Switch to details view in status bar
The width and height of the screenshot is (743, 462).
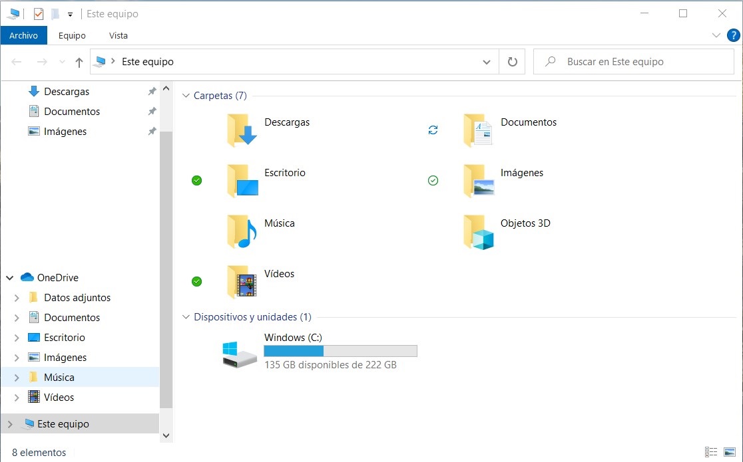click(711, 452)
